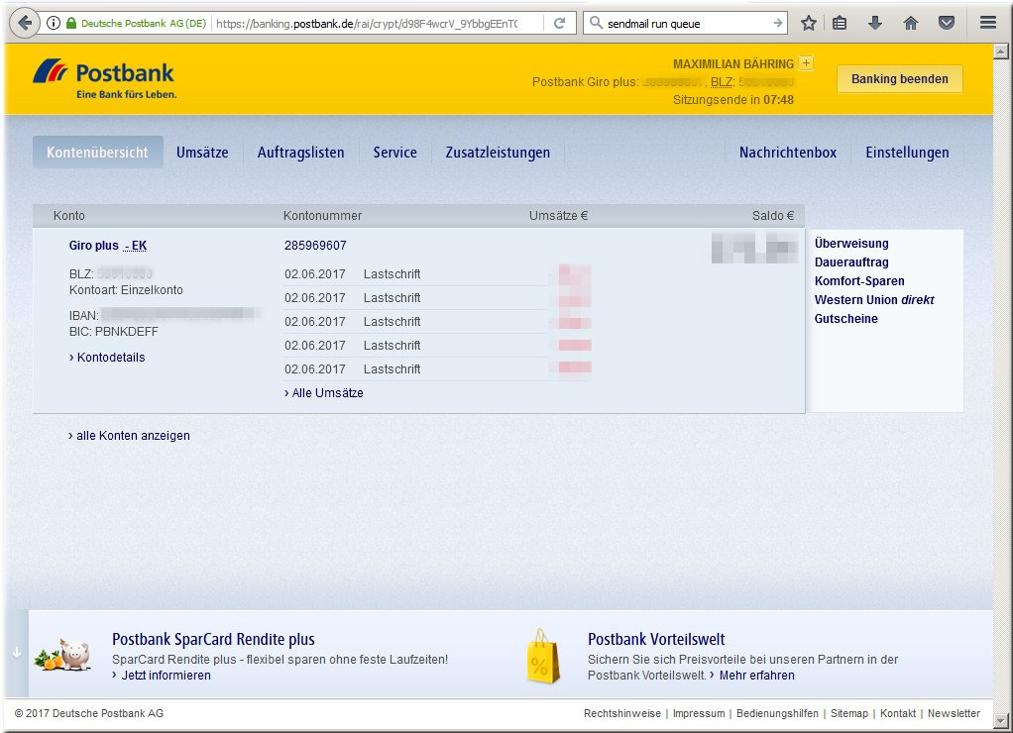Click the MAXIMILIAN BÄHRING name
This screenshot has width=1013, height=733.
tap(733, 64)
